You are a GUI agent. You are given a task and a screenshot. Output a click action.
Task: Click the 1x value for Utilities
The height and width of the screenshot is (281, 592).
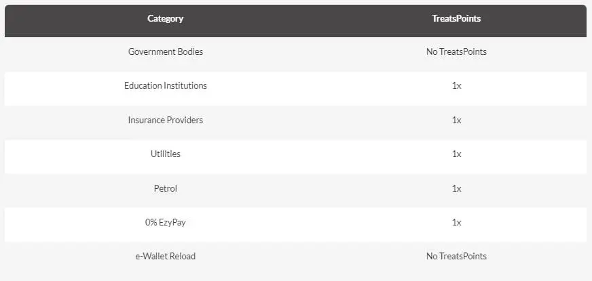[x=456, y=154]
